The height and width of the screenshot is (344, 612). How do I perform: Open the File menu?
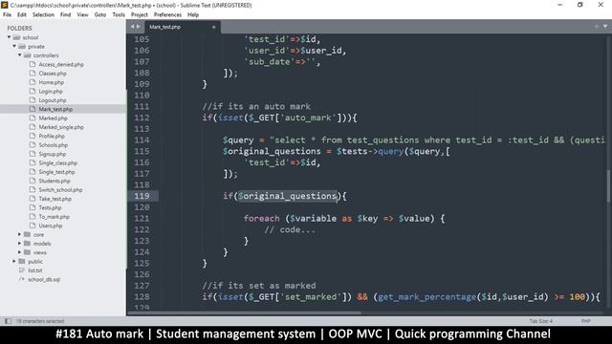tap(7, 14)
